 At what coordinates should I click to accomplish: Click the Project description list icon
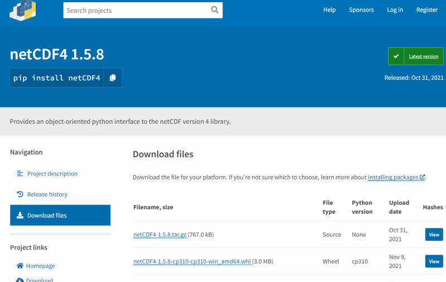click(x=20, y=174)
